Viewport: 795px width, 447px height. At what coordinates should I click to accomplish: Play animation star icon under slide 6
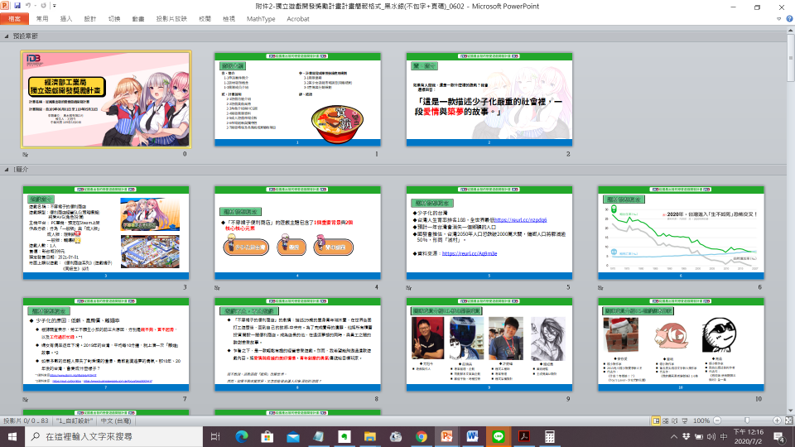(x=600, y=287)
